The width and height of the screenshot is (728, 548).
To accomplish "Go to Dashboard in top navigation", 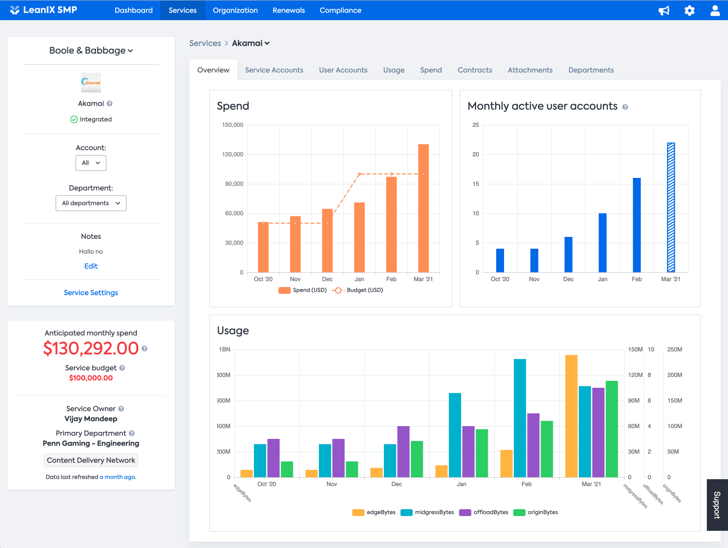I will (x=133, y=10).
